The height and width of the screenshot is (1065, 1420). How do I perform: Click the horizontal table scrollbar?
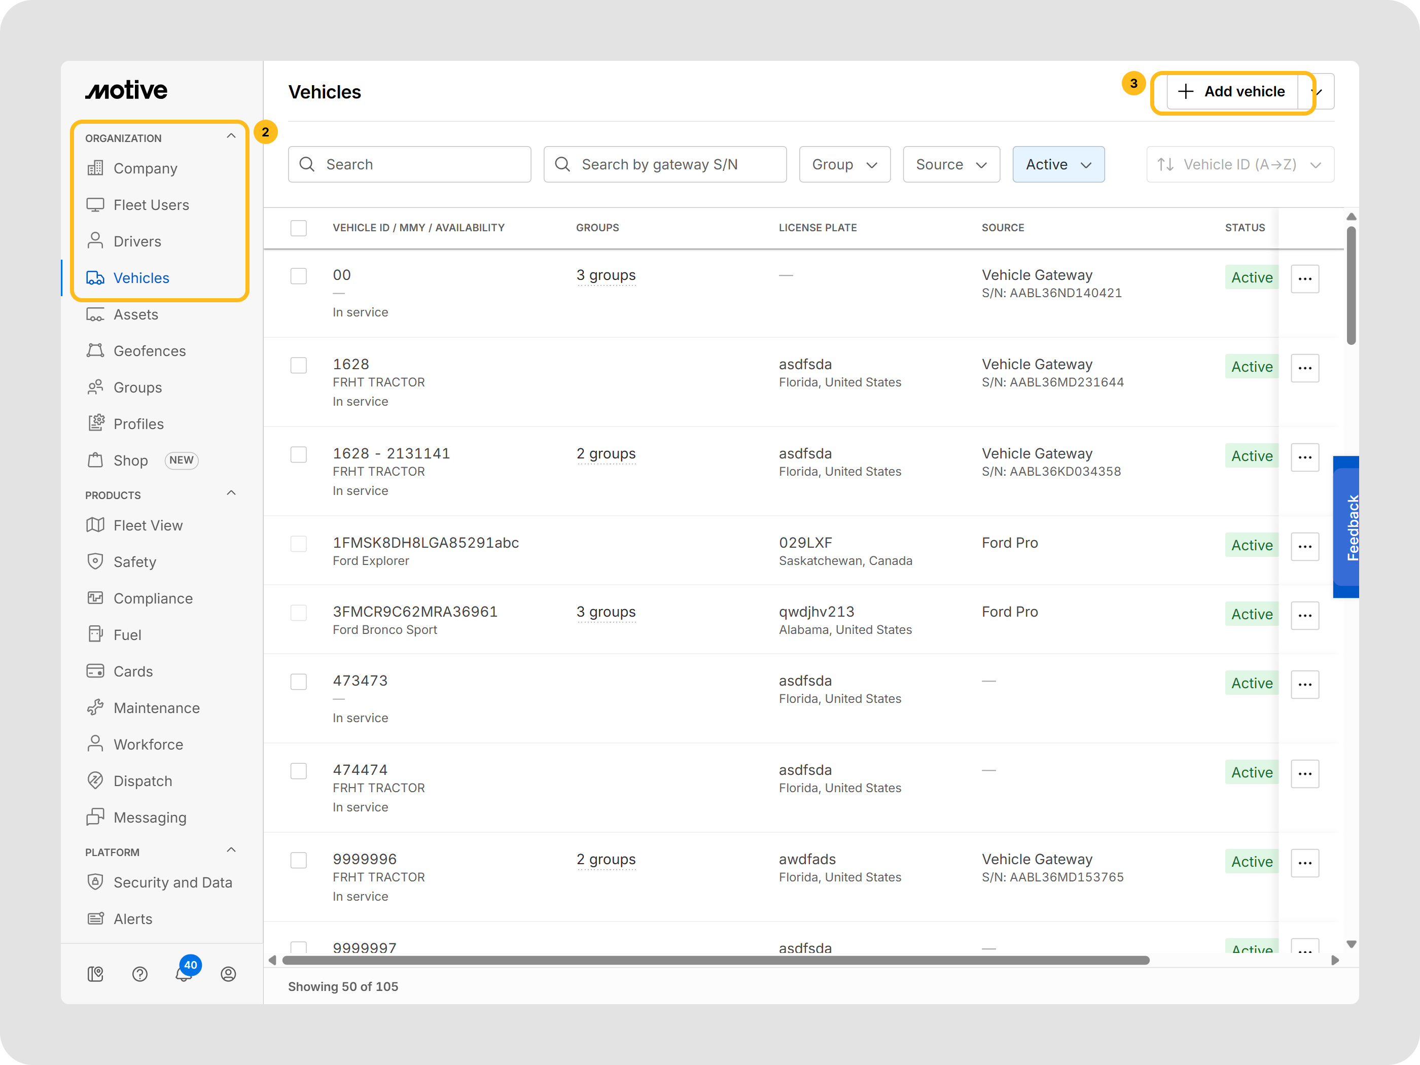[x=715, y=961]
